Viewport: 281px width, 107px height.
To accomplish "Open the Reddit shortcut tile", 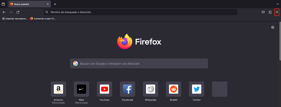I will coord(173,89).
